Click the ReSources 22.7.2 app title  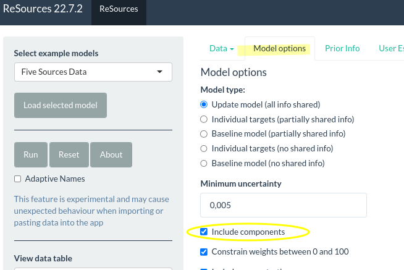[43, 9]
